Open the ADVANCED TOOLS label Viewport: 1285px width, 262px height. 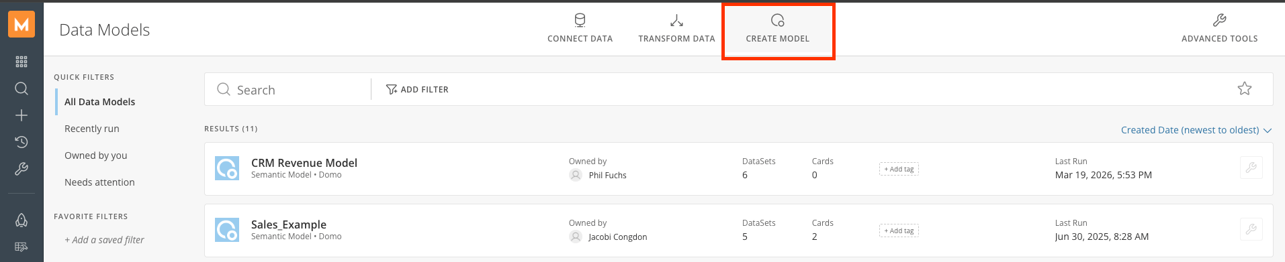pos(1220,39)
